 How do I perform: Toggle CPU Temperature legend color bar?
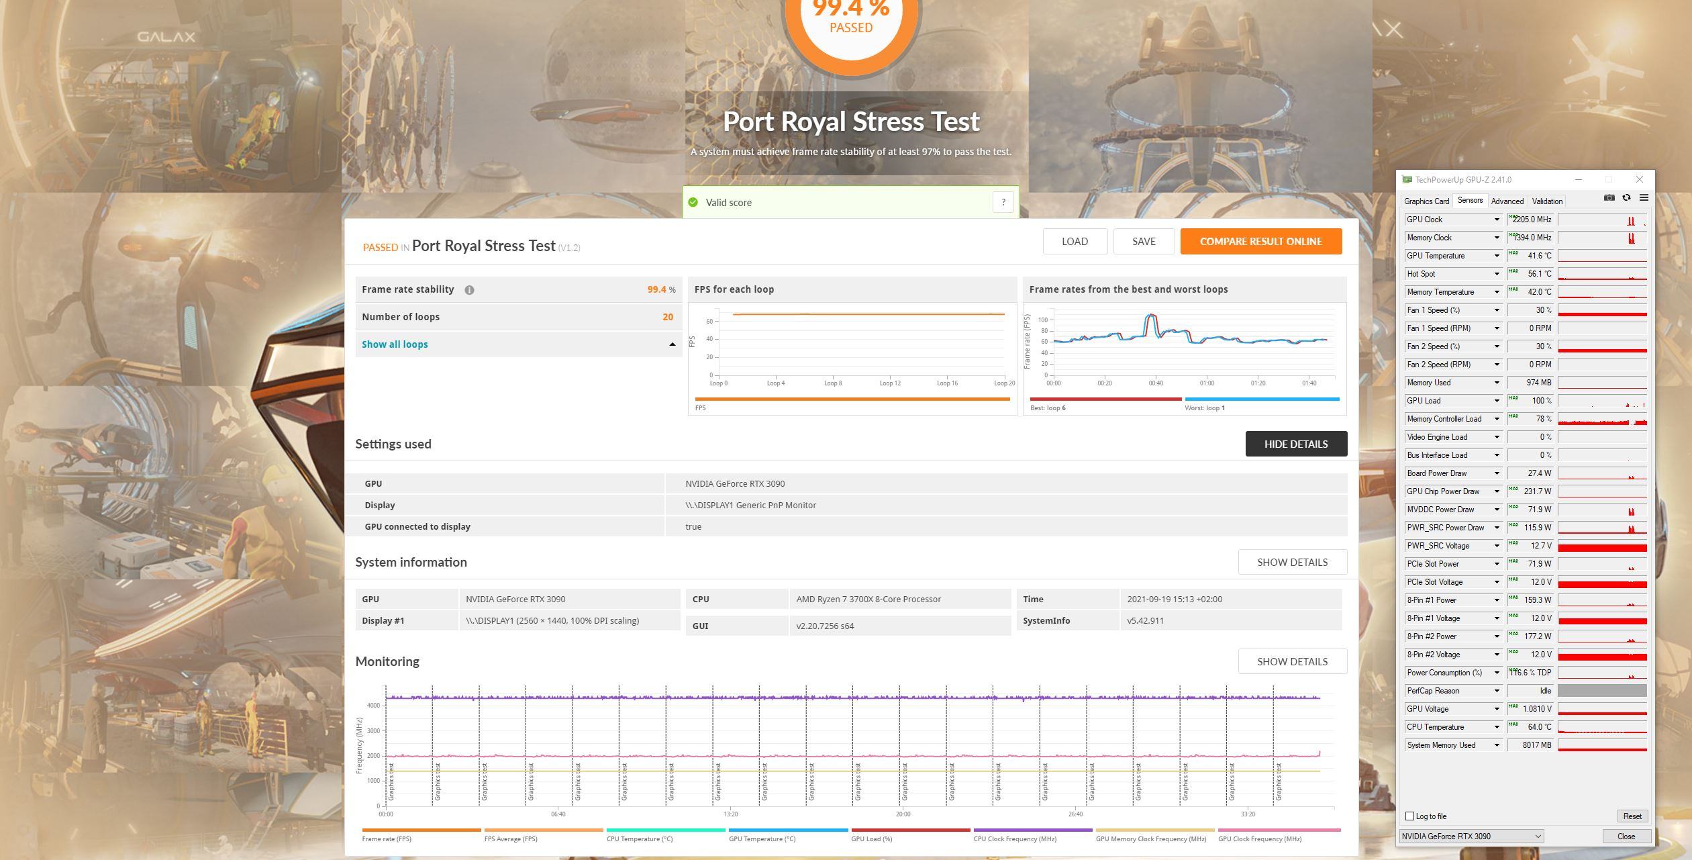[x=666, y=830]
